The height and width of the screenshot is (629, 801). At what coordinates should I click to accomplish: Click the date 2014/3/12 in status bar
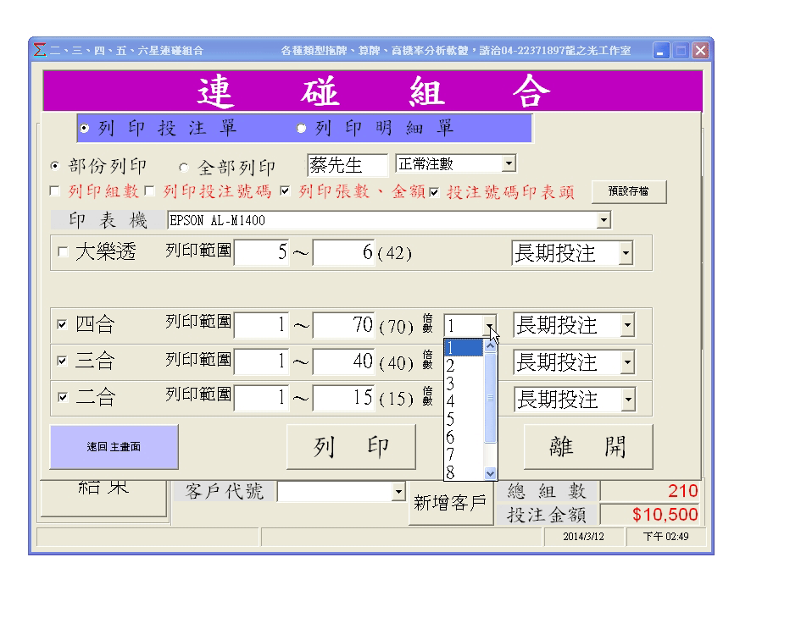(x=583, y=537)
